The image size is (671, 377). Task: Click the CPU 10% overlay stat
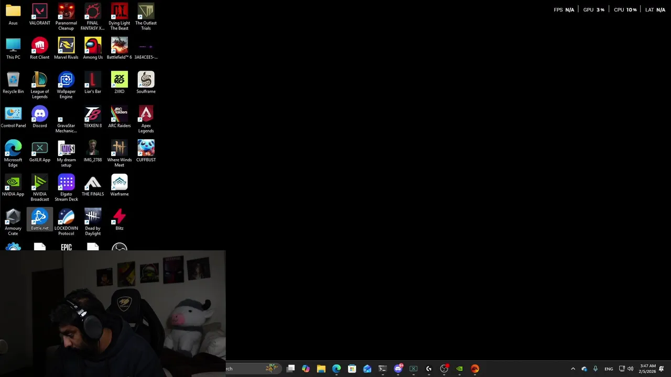tap(625, 9)
